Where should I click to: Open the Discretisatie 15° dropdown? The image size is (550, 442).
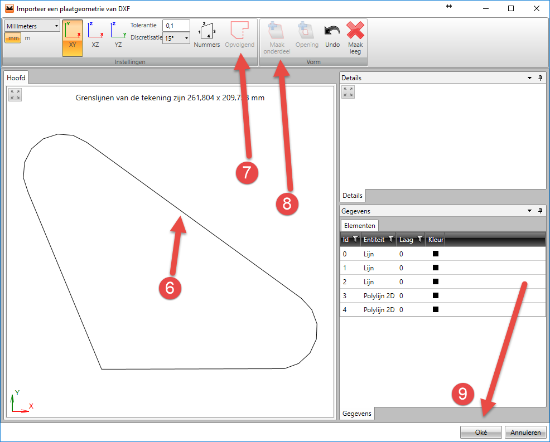point(176,38)
